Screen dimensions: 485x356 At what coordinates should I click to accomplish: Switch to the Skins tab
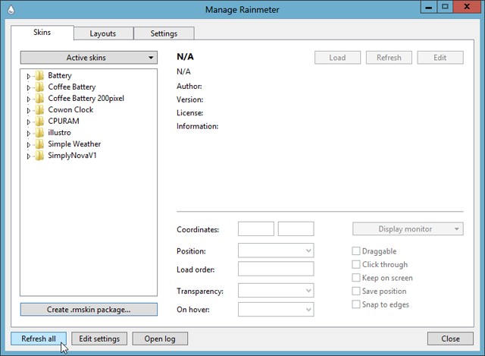(x=42, y=32)
